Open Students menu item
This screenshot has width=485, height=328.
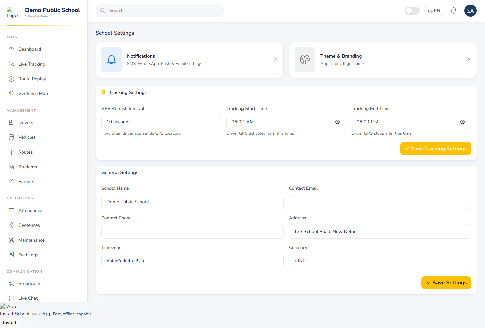click(44, 167)
